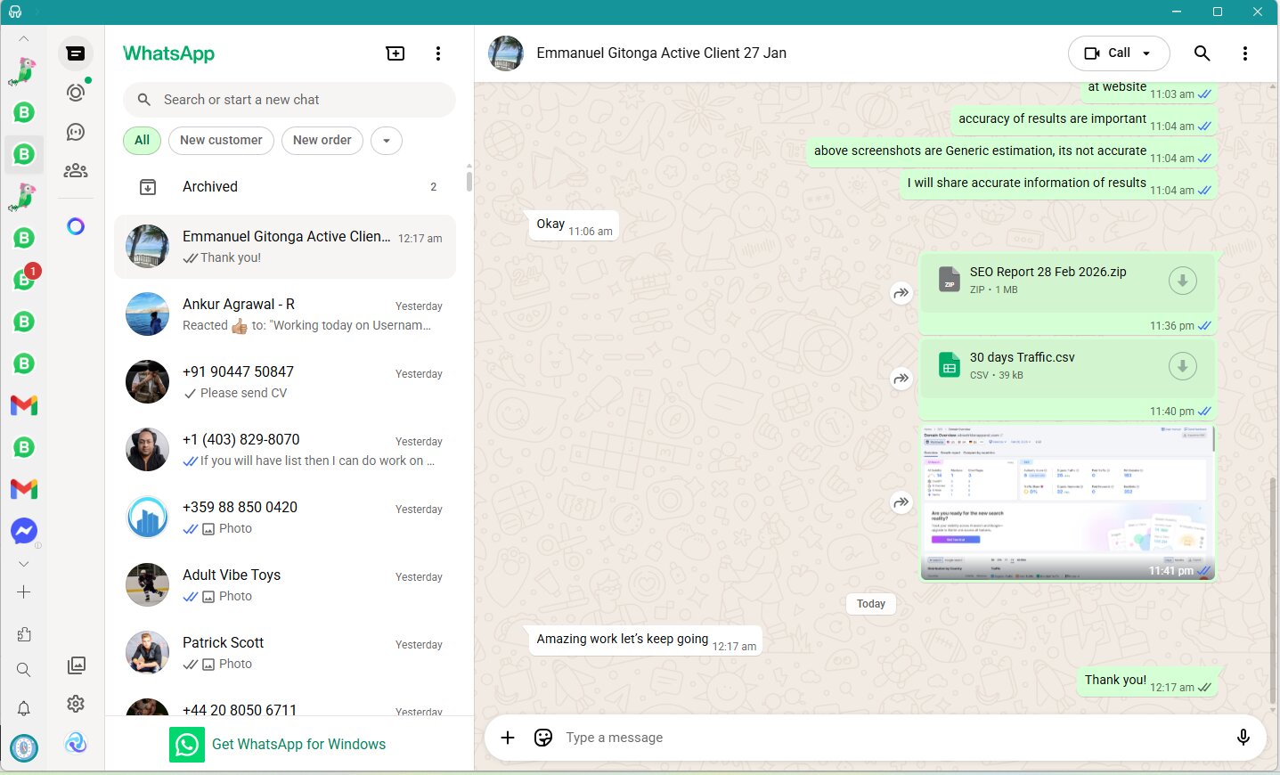Viewport: 1280px width, 775px height.
Task: Select the New order filter chip
Action: pos(322,140)
